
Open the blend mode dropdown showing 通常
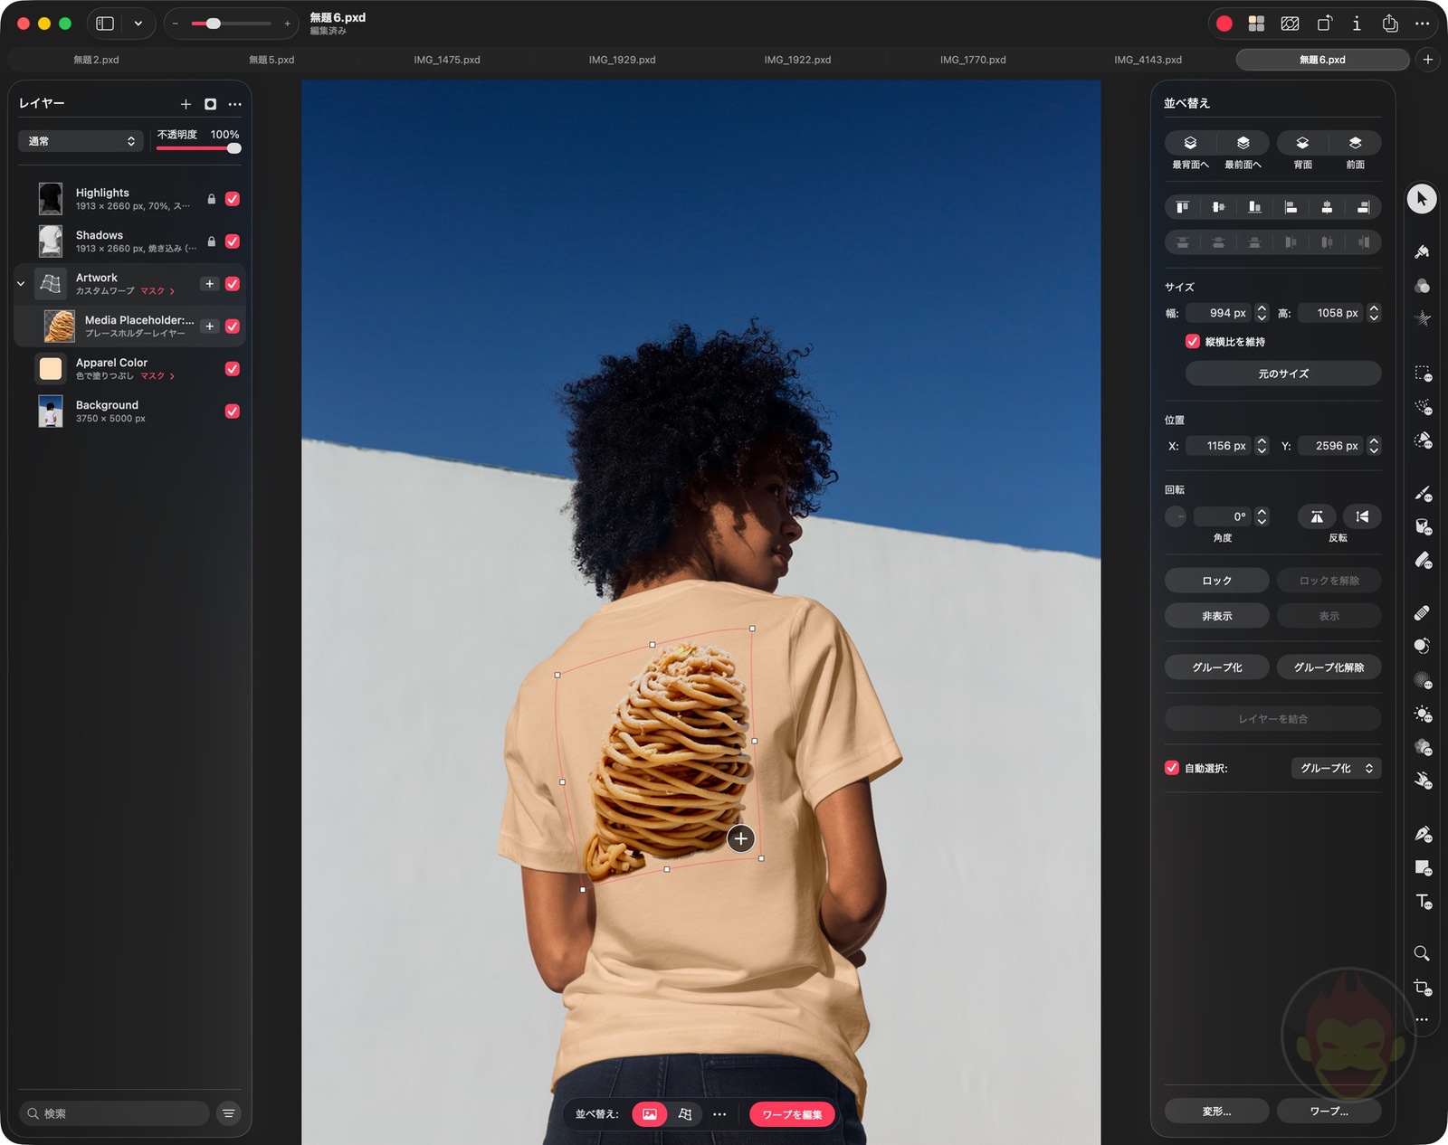(x=81, y=140)
